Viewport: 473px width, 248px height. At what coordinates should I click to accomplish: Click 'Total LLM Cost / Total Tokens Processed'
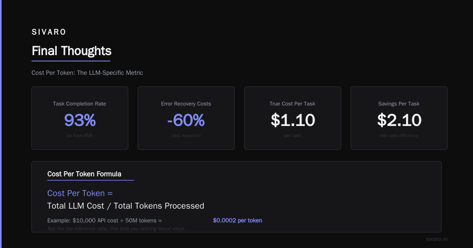(x=126, y=206)
